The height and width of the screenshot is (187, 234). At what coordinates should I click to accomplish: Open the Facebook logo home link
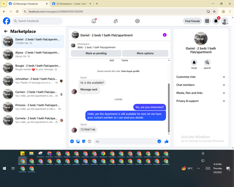pyautogui.click(x=7, y=21)
